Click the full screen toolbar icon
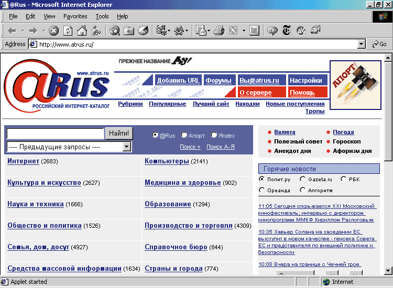This screenshot has width=393, height=288. [x=233, y=31]
